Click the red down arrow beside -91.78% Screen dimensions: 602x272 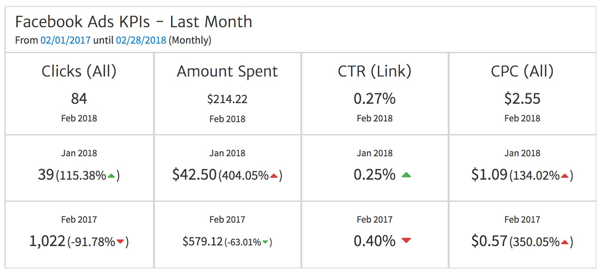click(120, 243)
